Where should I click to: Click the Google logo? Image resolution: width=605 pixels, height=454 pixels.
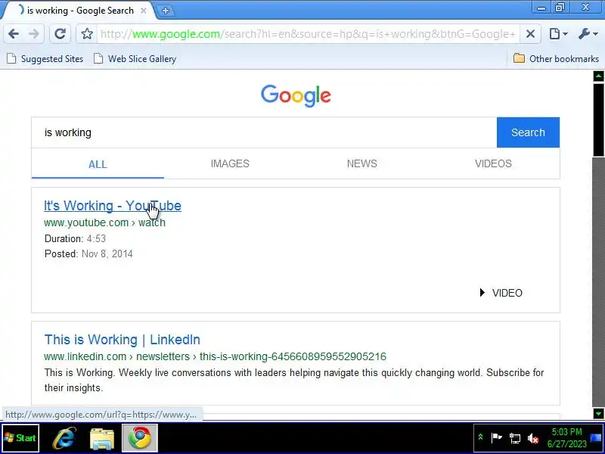pyautogui.click(x=296, y=96)
